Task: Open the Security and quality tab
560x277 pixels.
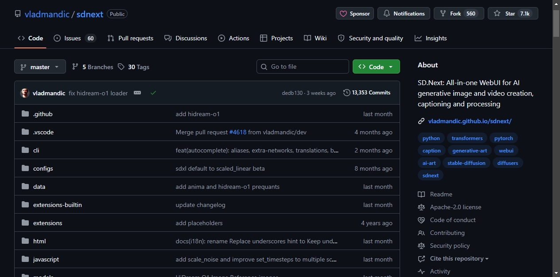Action: tap(370, 38)
